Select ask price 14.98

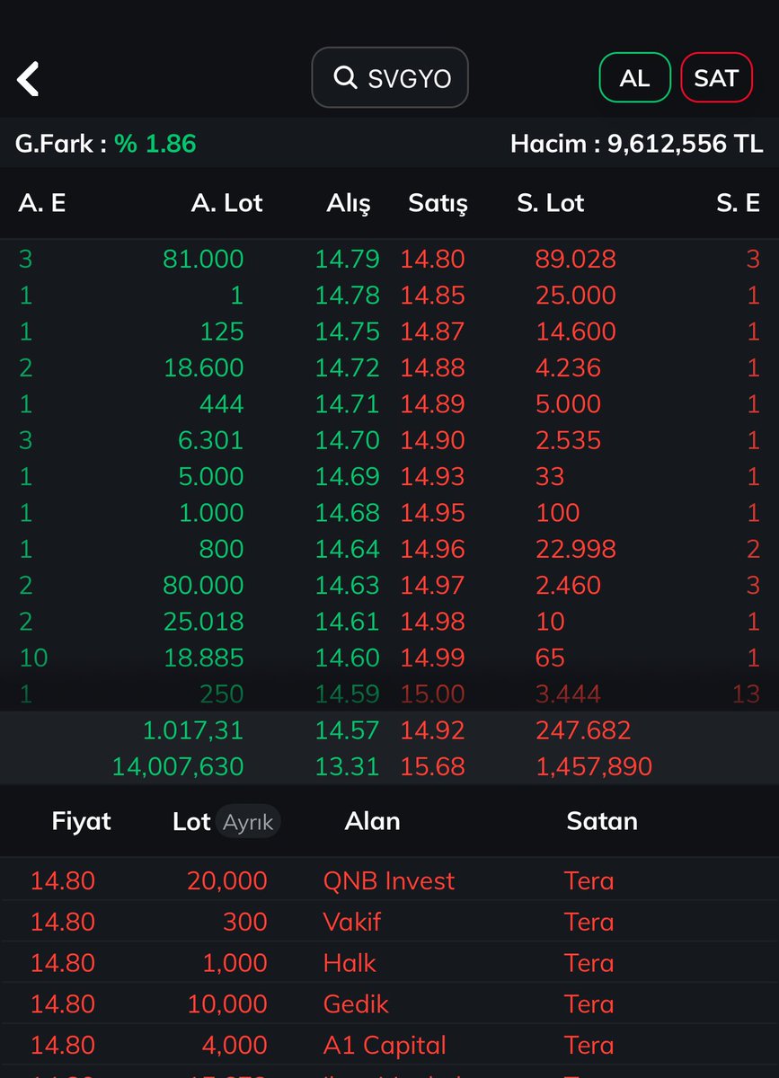[433, 622]
